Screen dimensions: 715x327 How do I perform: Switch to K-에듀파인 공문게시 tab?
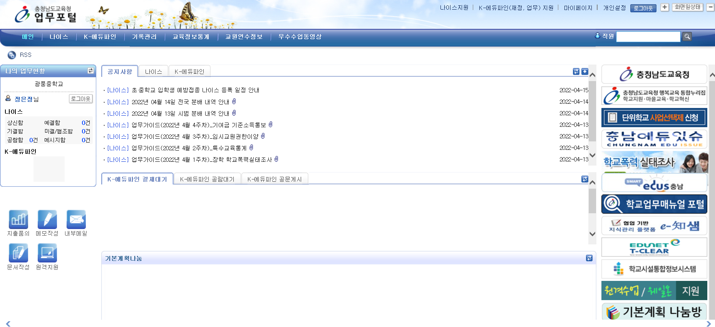pyautogui.click(x=275, y=179)
